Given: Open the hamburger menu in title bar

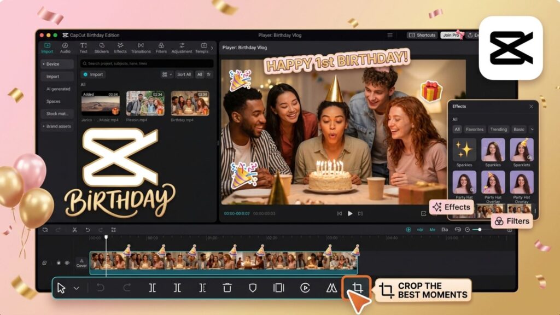Looking at the screenshot, I should (390, 35).
